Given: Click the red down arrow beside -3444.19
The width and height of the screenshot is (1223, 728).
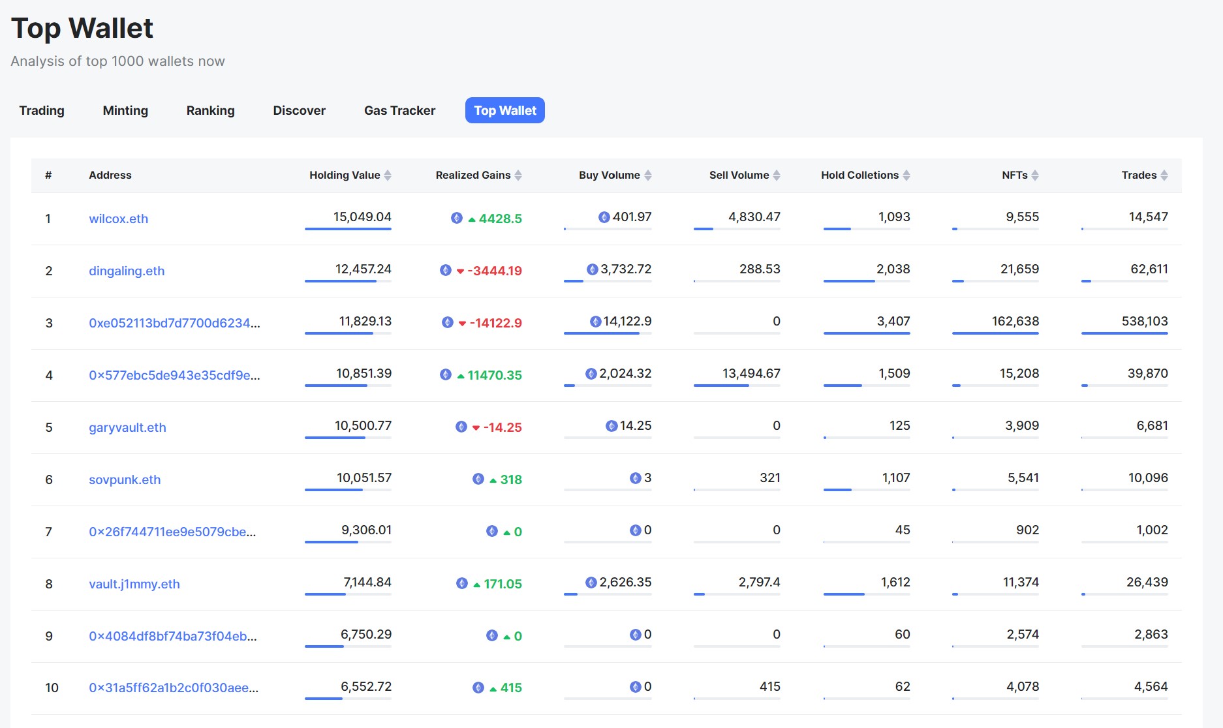Looking at the screenshot, I should click(460, 271).
